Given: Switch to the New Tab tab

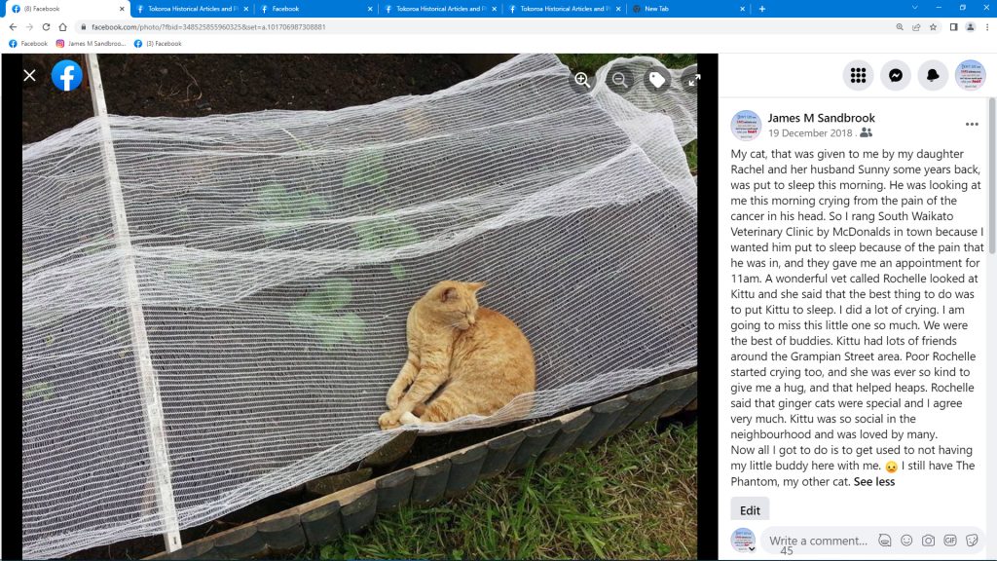Looking at the screenshot, I should click(687, 9).
